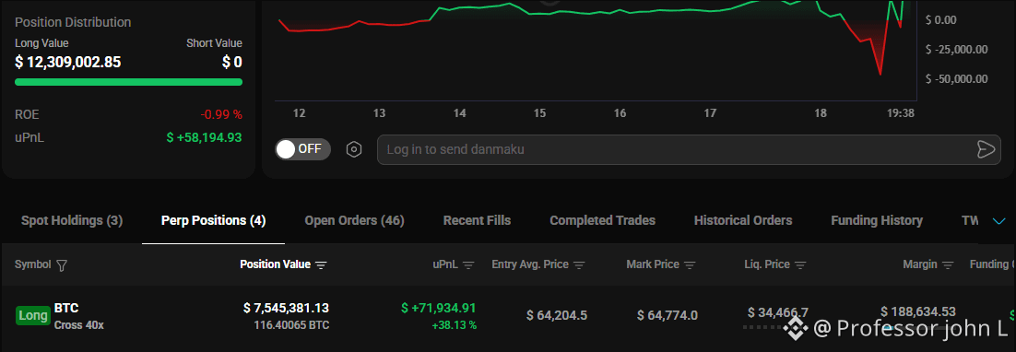
Task: View the Historical Orders tab
Action: pyautogui.click(x=743, y=220)
